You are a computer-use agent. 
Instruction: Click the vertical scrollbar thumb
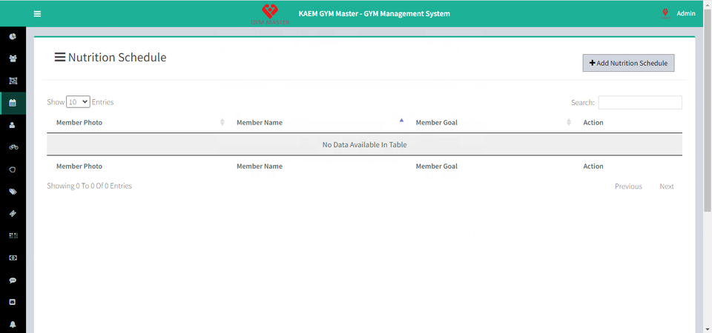pyautogui.click(x=708, y=110)
